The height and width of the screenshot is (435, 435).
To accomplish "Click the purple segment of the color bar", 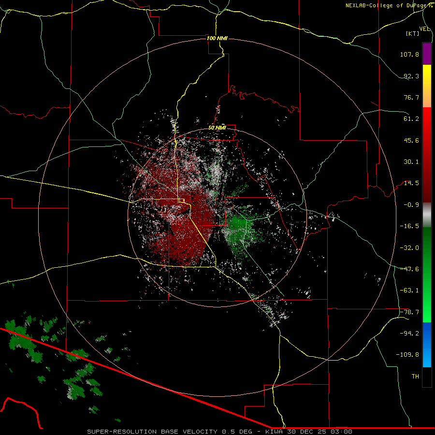I will pos(427,54).
